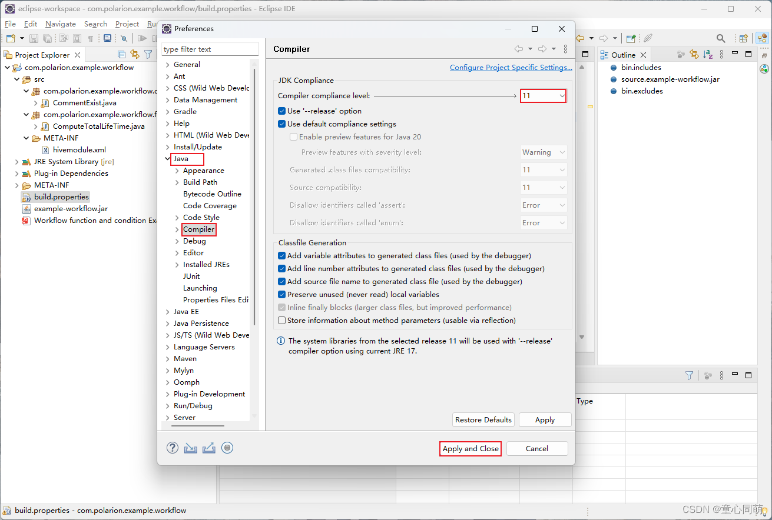Select source.example-workflow.jar in Outline
The width and height of the screenshot is (772, 520).
pyautogui.click(x=670, y=79)
